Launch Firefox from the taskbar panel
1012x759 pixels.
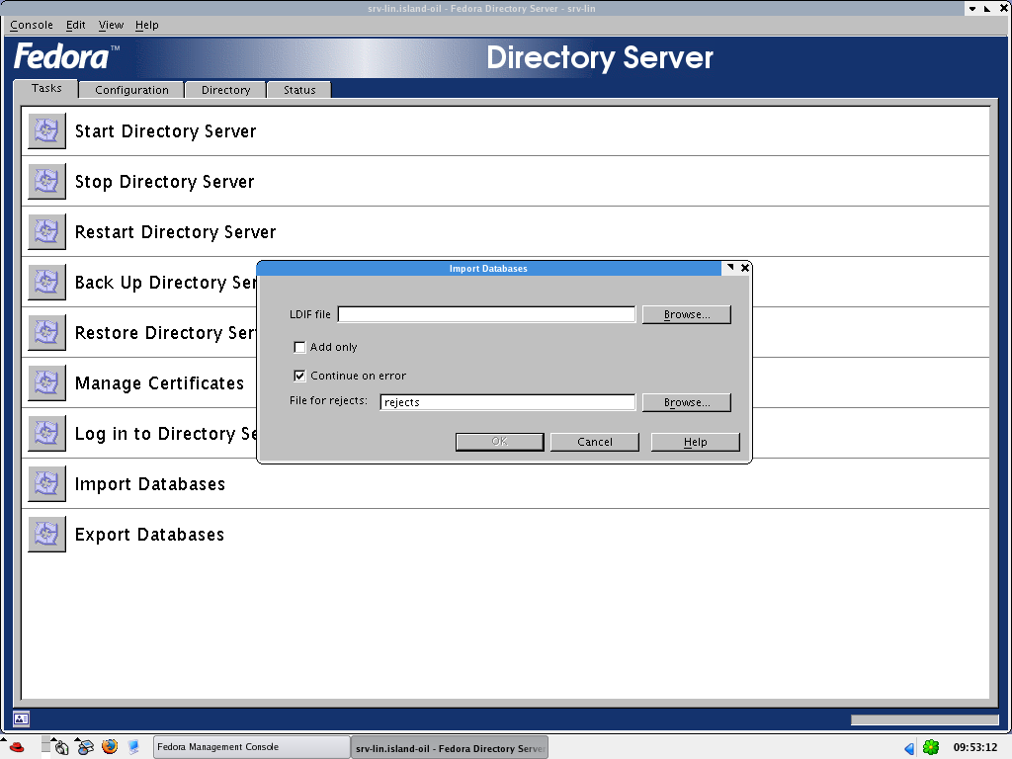pos(110,747)
